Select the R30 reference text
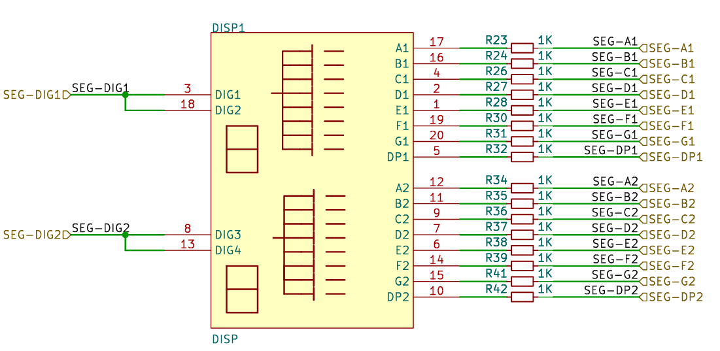This screenshot has height=351, width=720. click(496, 118)
